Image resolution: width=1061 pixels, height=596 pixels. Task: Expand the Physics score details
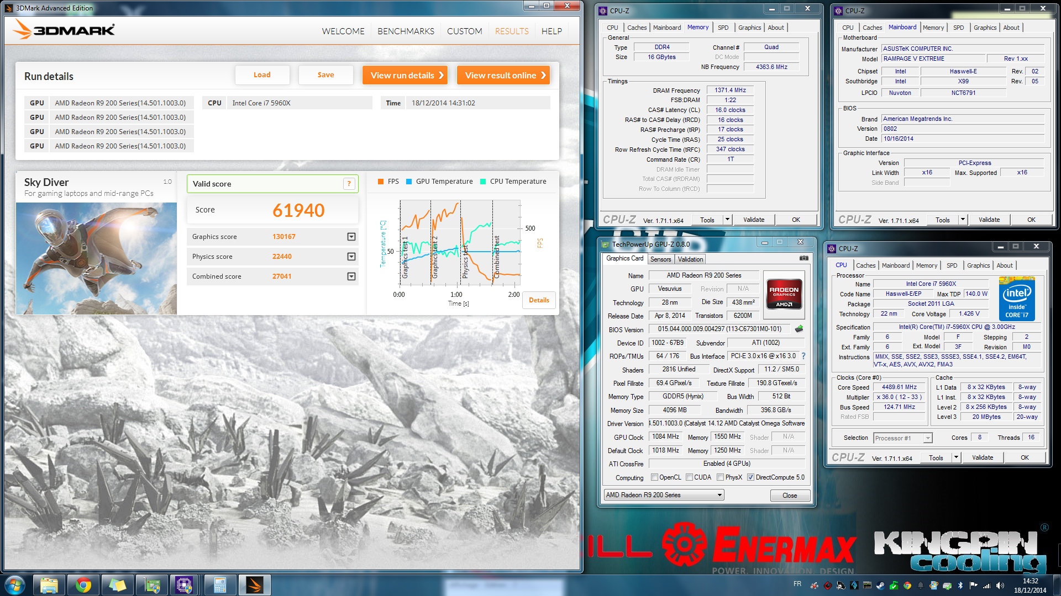[x=351, y=257]
